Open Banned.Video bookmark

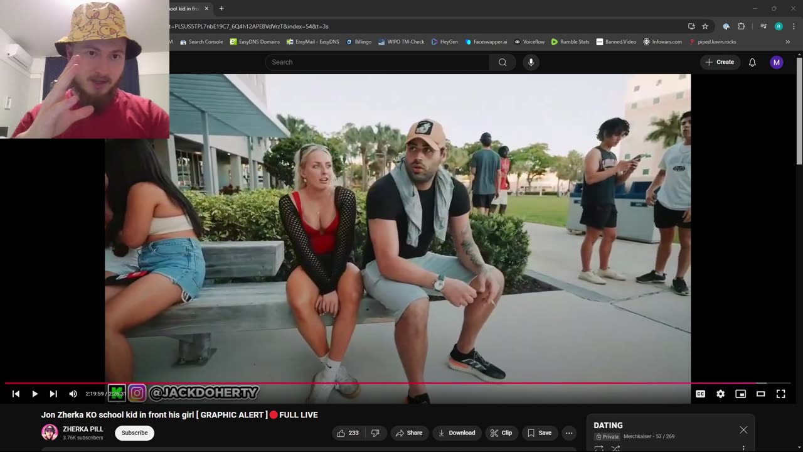(x=616, y=42)
